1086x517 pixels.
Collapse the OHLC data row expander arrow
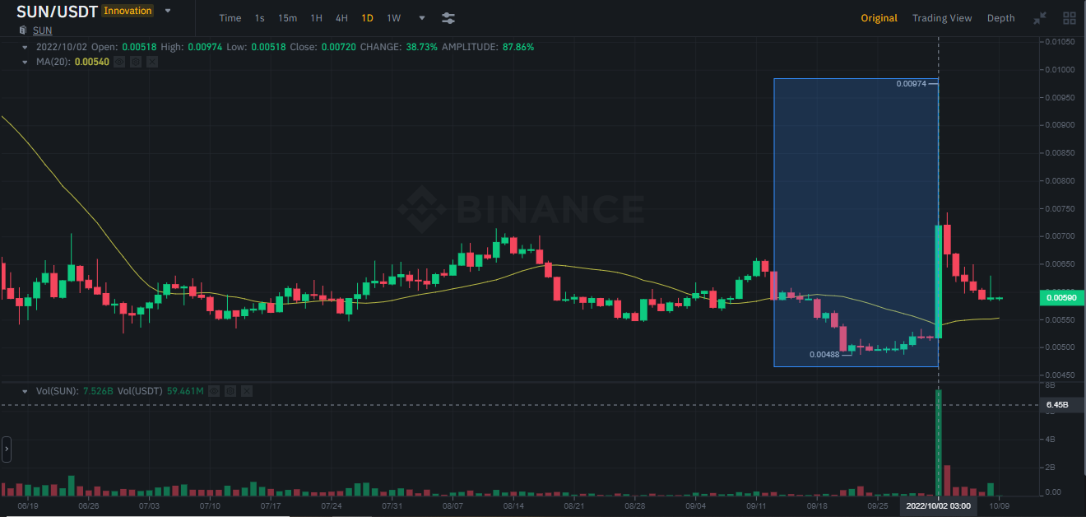[26, 47]
